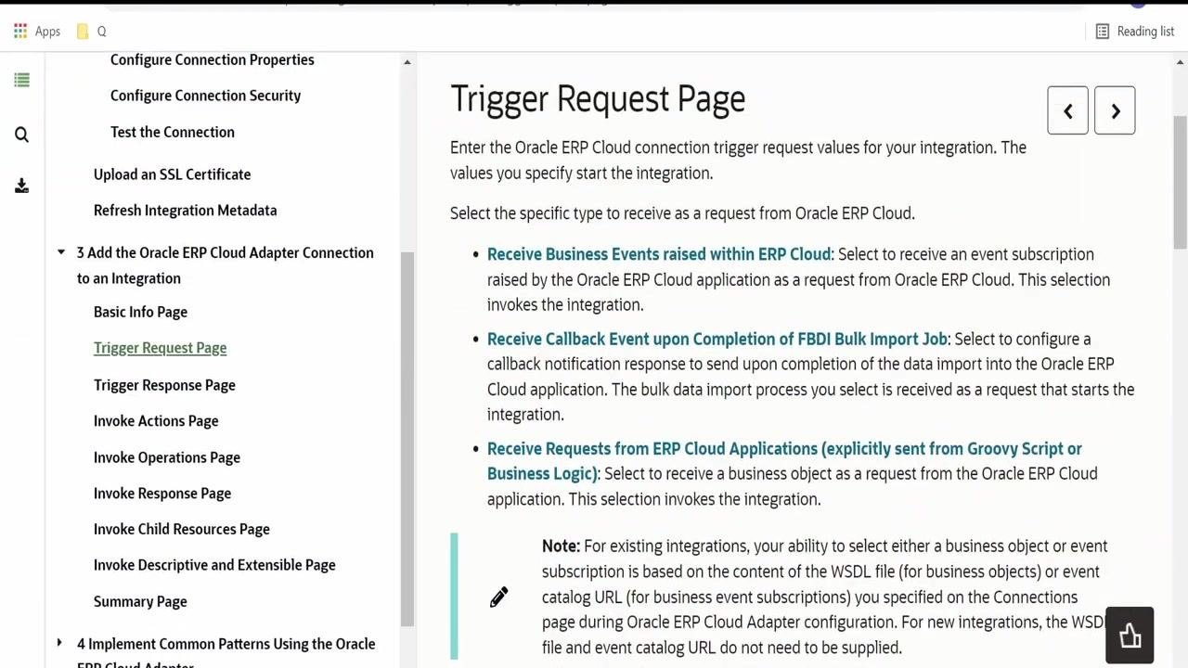Click the Trigger Request Page heading
This screenshot has height=668, width=1188.
(598, 99)
